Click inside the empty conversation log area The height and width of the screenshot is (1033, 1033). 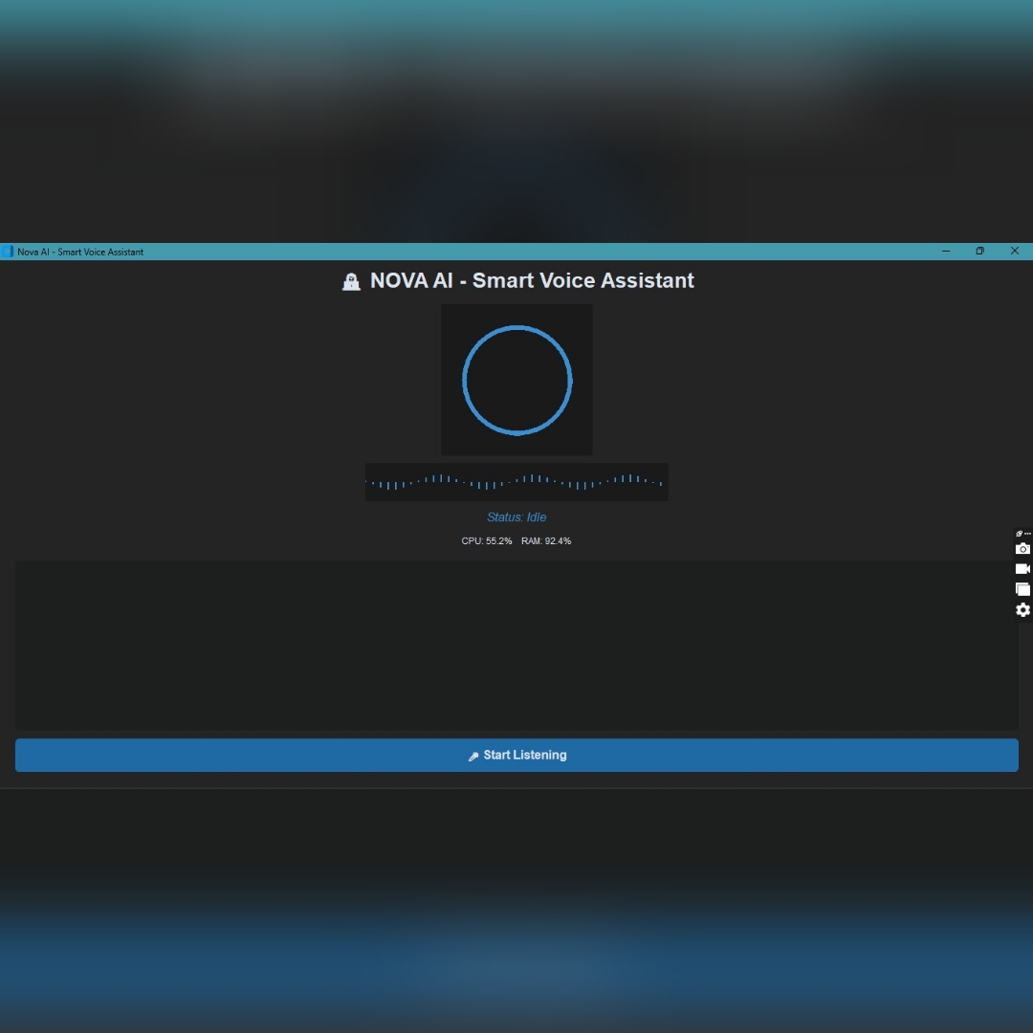516,645
